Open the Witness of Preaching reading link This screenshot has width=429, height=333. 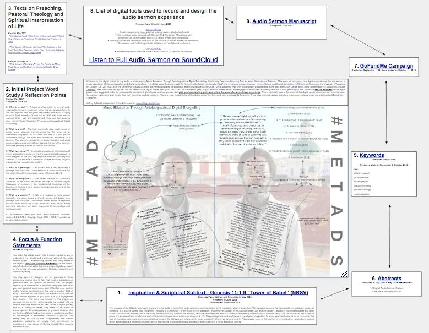(x=36, y=39)
